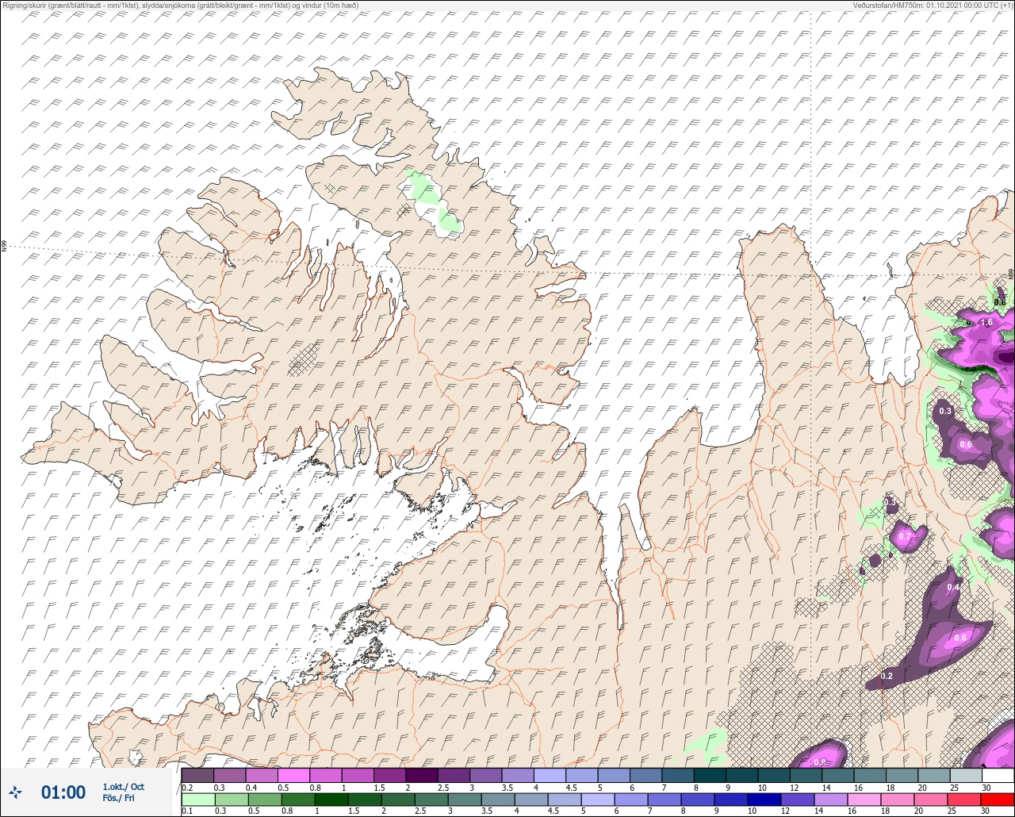Screen dimensions: 1015x817
Task: Click the '0.2' precipitation value on the map
Action: point(887,676)
